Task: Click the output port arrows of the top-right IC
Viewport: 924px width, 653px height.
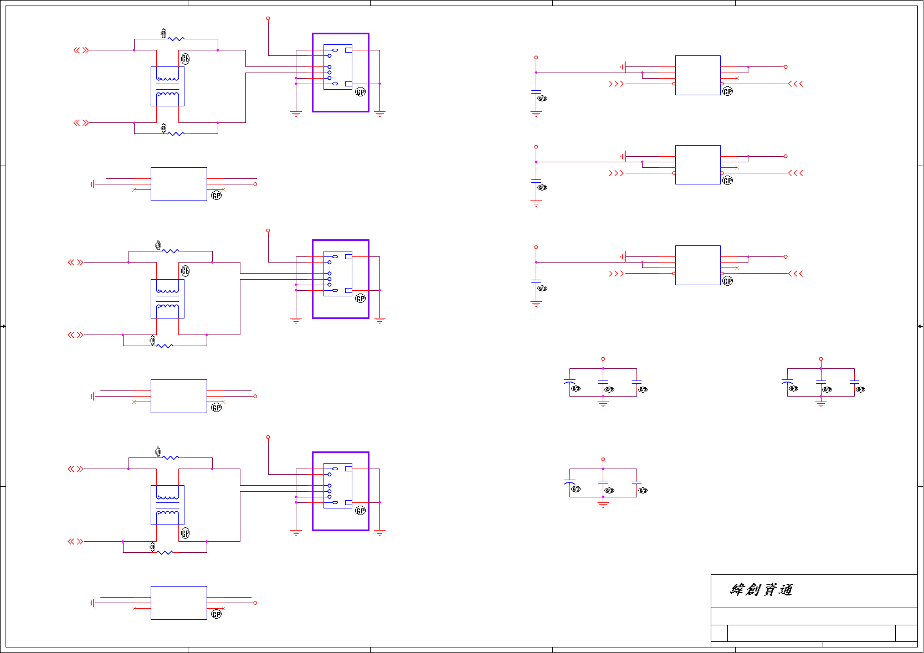Action: 795,84
